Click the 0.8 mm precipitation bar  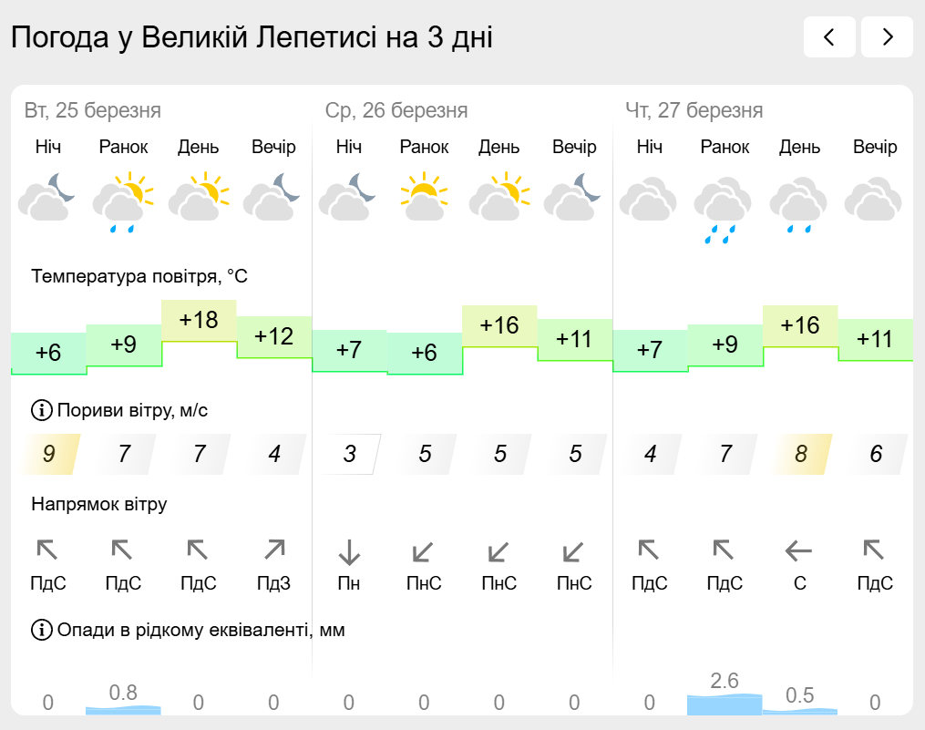pyautogui.click(x=123, y=710)
